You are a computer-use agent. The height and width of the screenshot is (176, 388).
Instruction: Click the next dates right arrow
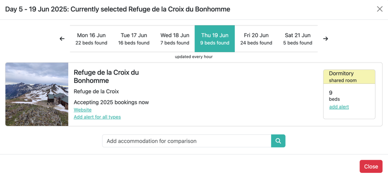pyautogui.click(x=326, y=39)
